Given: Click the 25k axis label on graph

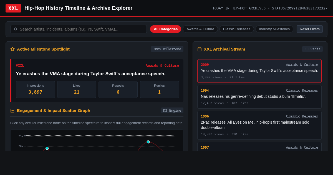Looking at the screenshot, I should coord(21,136).
